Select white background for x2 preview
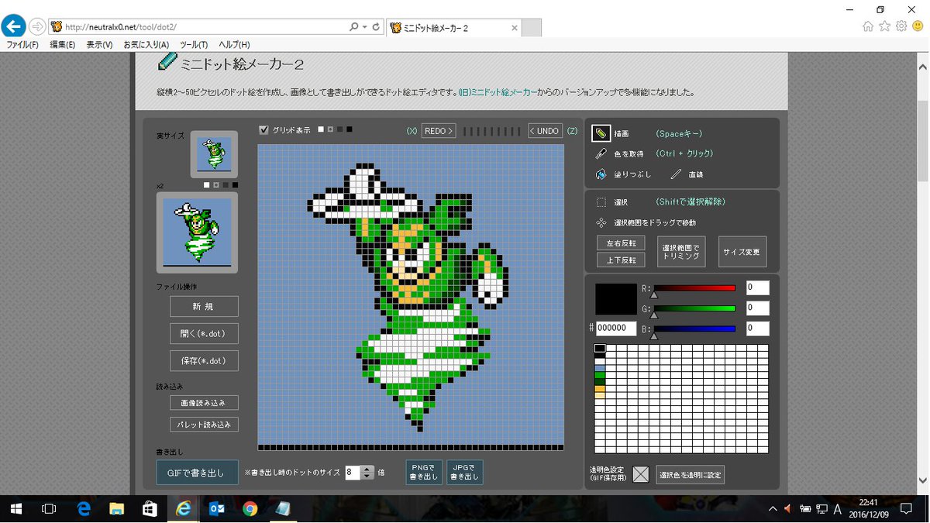 coord(207,185)
